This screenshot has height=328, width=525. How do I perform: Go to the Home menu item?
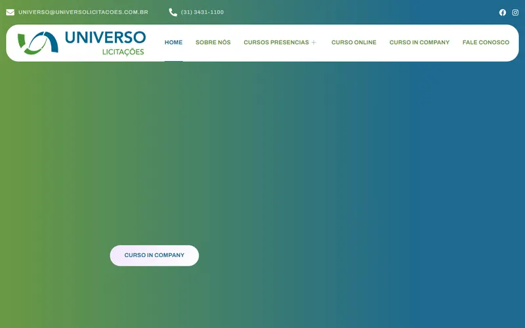pos(173,43)
